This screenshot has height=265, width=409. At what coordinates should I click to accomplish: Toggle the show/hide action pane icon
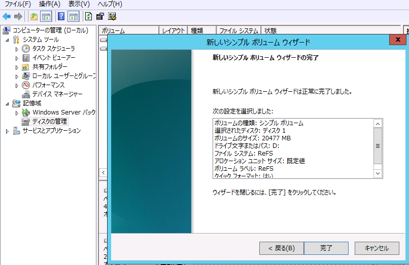(x=73, y=16)
